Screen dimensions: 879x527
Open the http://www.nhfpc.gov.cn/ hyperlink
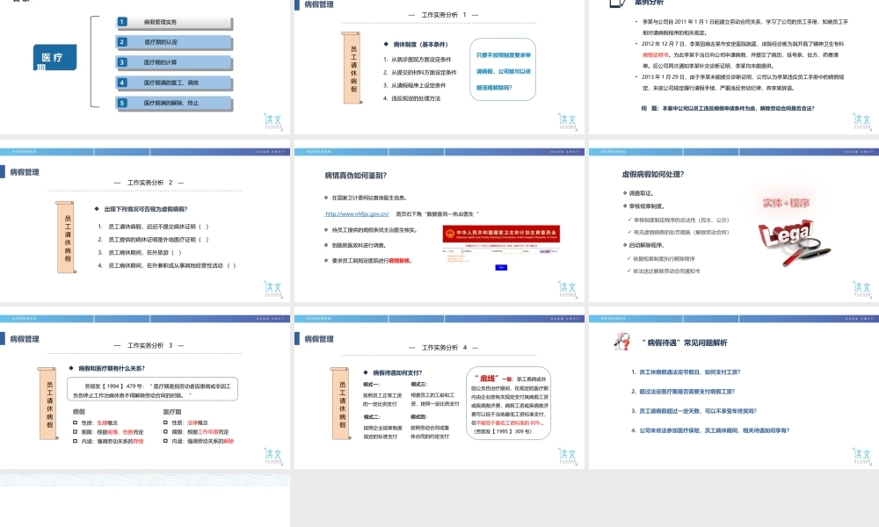[357, 213]
